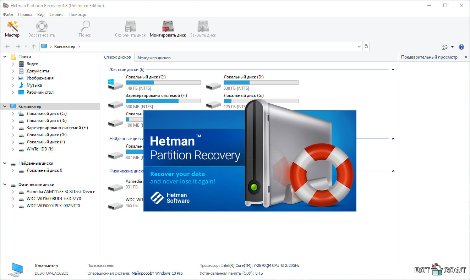Open the help question mark icon

[461, 47]
